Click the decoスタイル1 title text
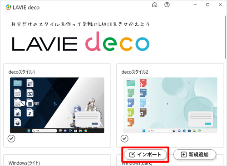This screenshot has width=227, height=166. click(22, 72)
